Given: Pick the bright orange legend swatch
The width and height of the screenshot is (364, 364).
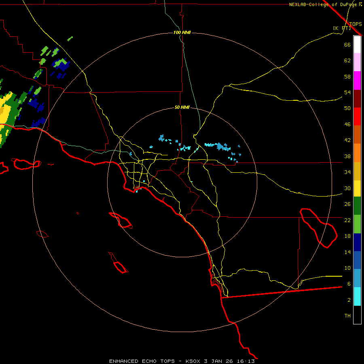Looking at the screenshot, I should pos(357,153).
